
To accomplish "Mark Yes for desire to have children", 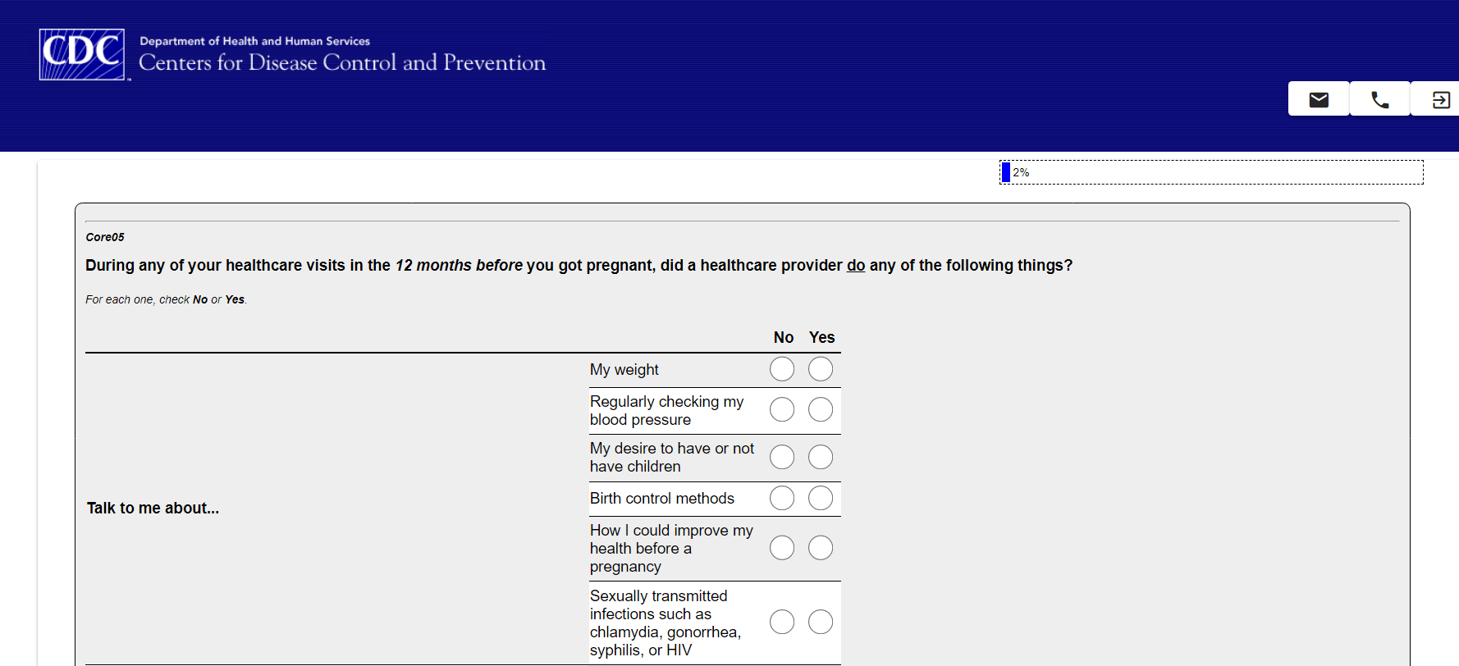I will coord(821,457).
